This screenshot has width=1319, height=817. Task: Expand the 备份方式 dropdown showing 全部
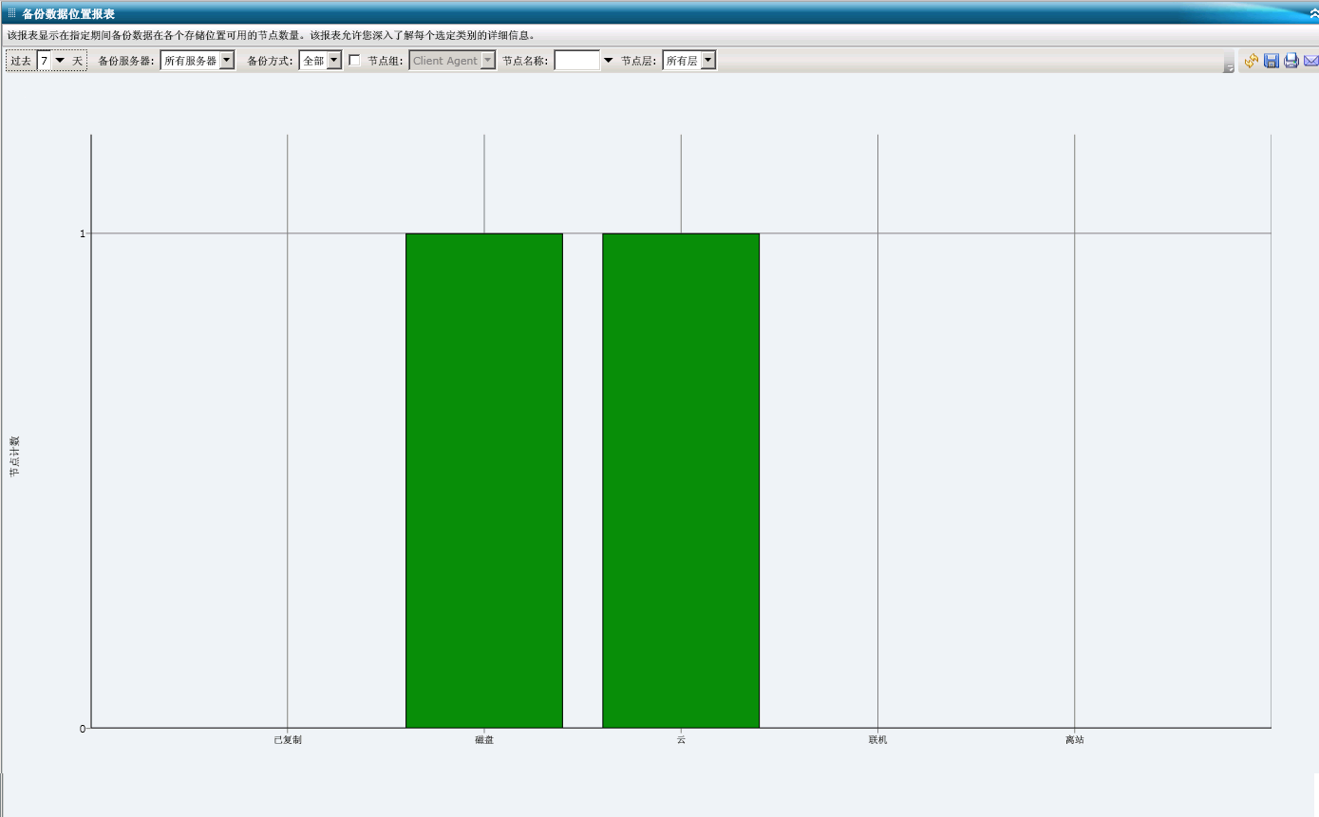(334, 61)
